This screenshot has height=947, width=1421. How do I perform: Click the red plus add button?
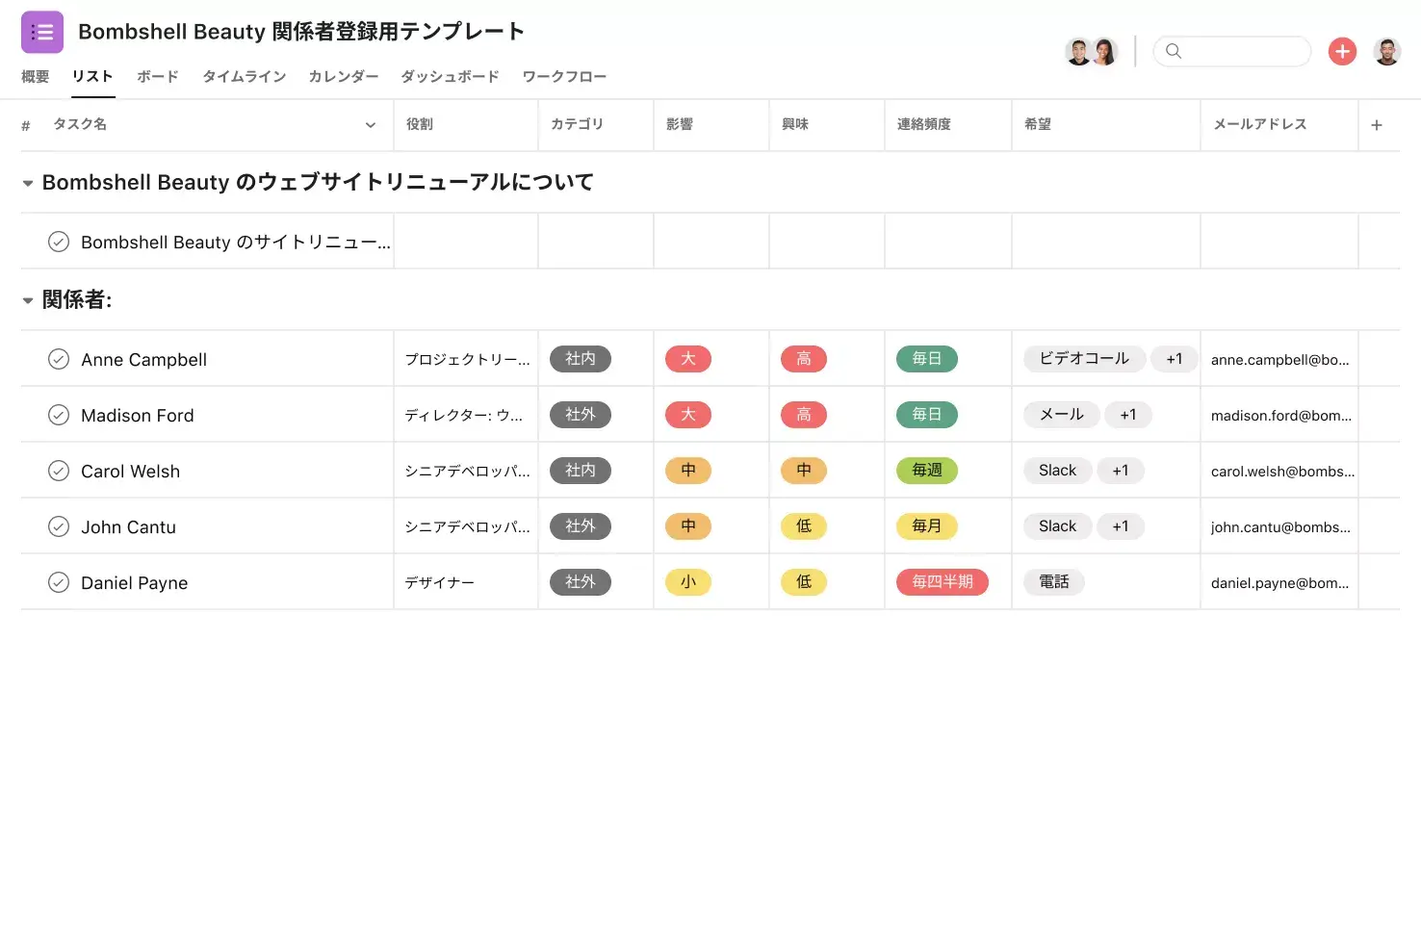(1342, 51)
